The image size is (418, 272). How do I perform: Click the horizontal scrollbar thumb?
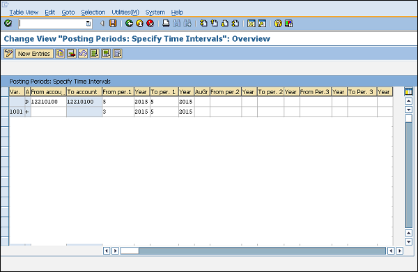[x=130, y=250]
